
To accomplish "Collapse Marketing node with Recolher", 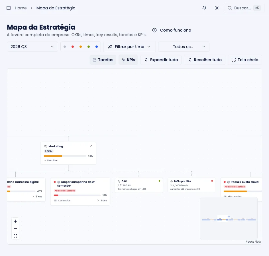I will 51,160.
